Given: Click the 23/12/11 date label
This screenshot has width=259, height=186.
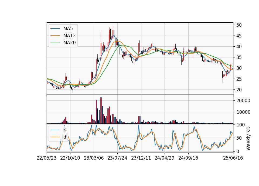Looking at the screenshot, I should click(141, 158).
